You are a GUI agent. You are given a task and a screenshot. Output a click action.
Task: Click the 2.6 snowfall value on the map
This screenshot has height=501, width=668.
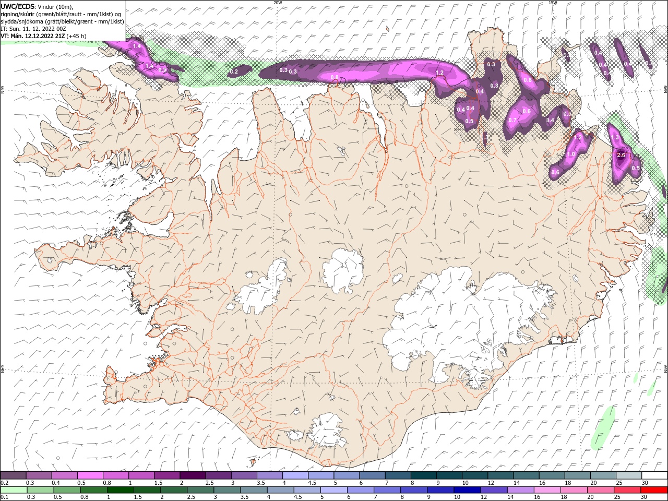pyautogui.click(x=621, y=155)
